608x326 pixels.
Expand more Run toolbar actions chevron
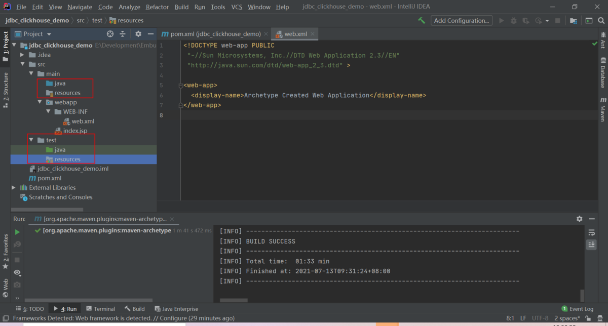[x=17, y=299]
